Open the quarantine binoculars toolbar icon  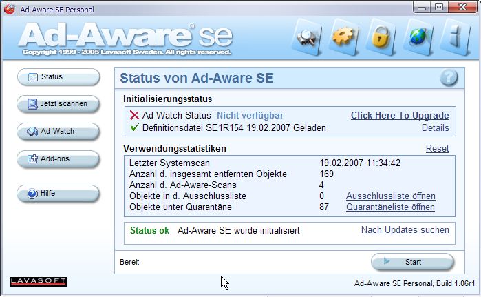[307, 37]
